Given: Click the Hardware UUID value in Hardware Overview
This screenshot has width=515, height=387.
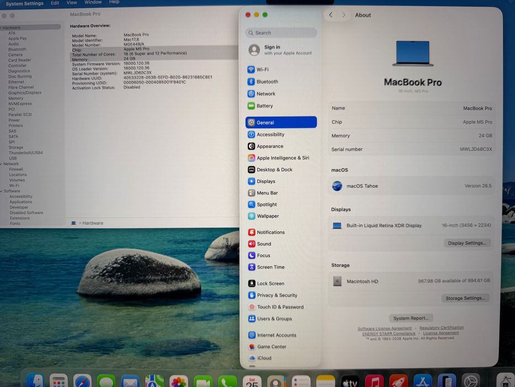Looking at the screenshot, I should tap(168, 77).
